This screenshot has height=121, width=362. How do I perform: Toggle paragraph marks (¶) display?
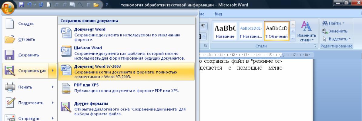coord(203,26)
